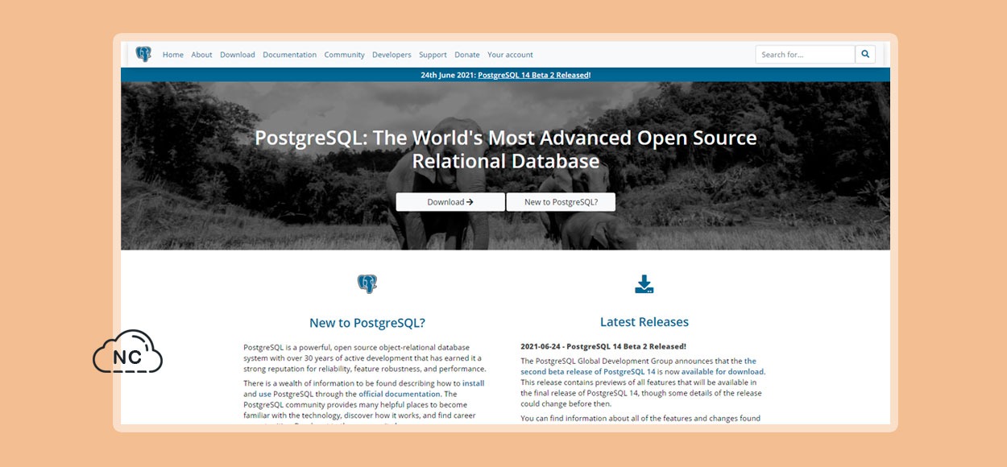
Task: Open Your account in navbar
Action: [510, 55]
